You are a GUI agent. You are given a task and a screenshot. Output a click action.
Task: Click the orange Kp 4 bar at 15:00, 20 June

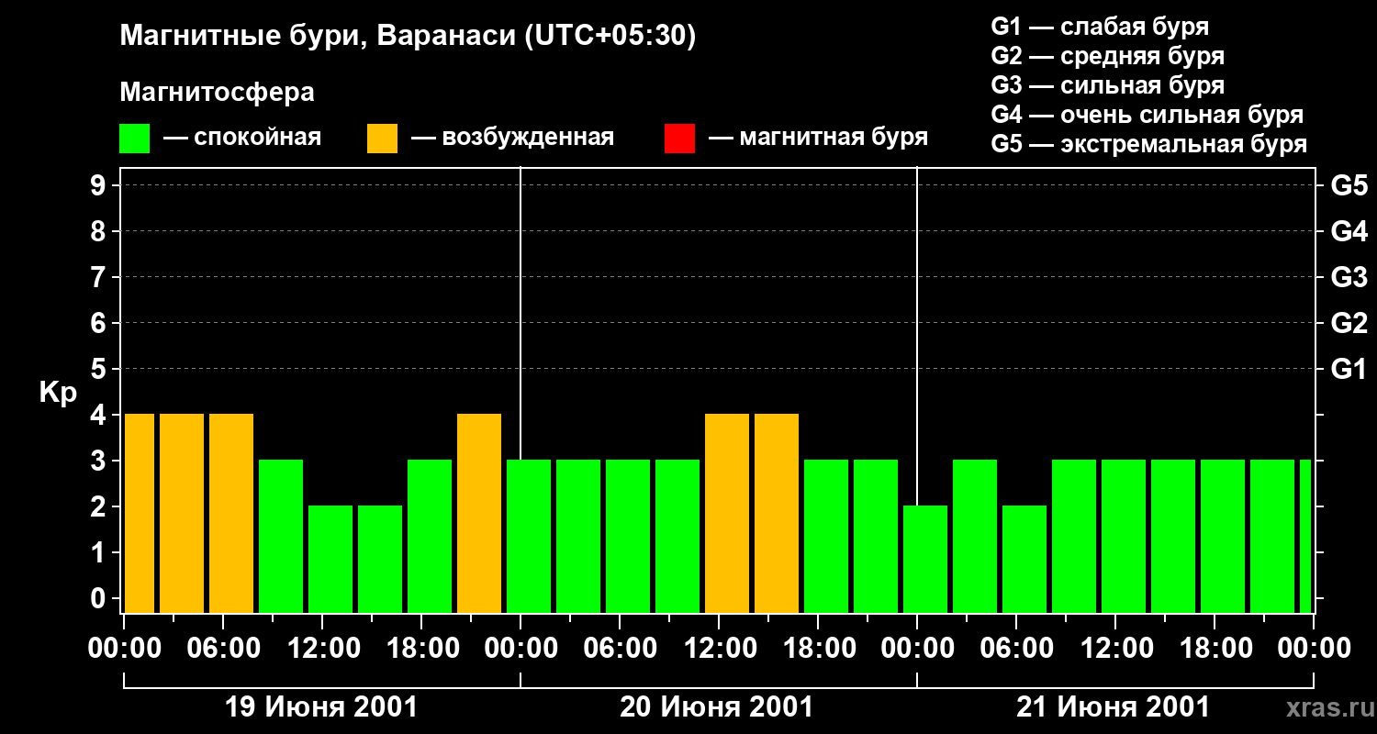click(777, 514)
